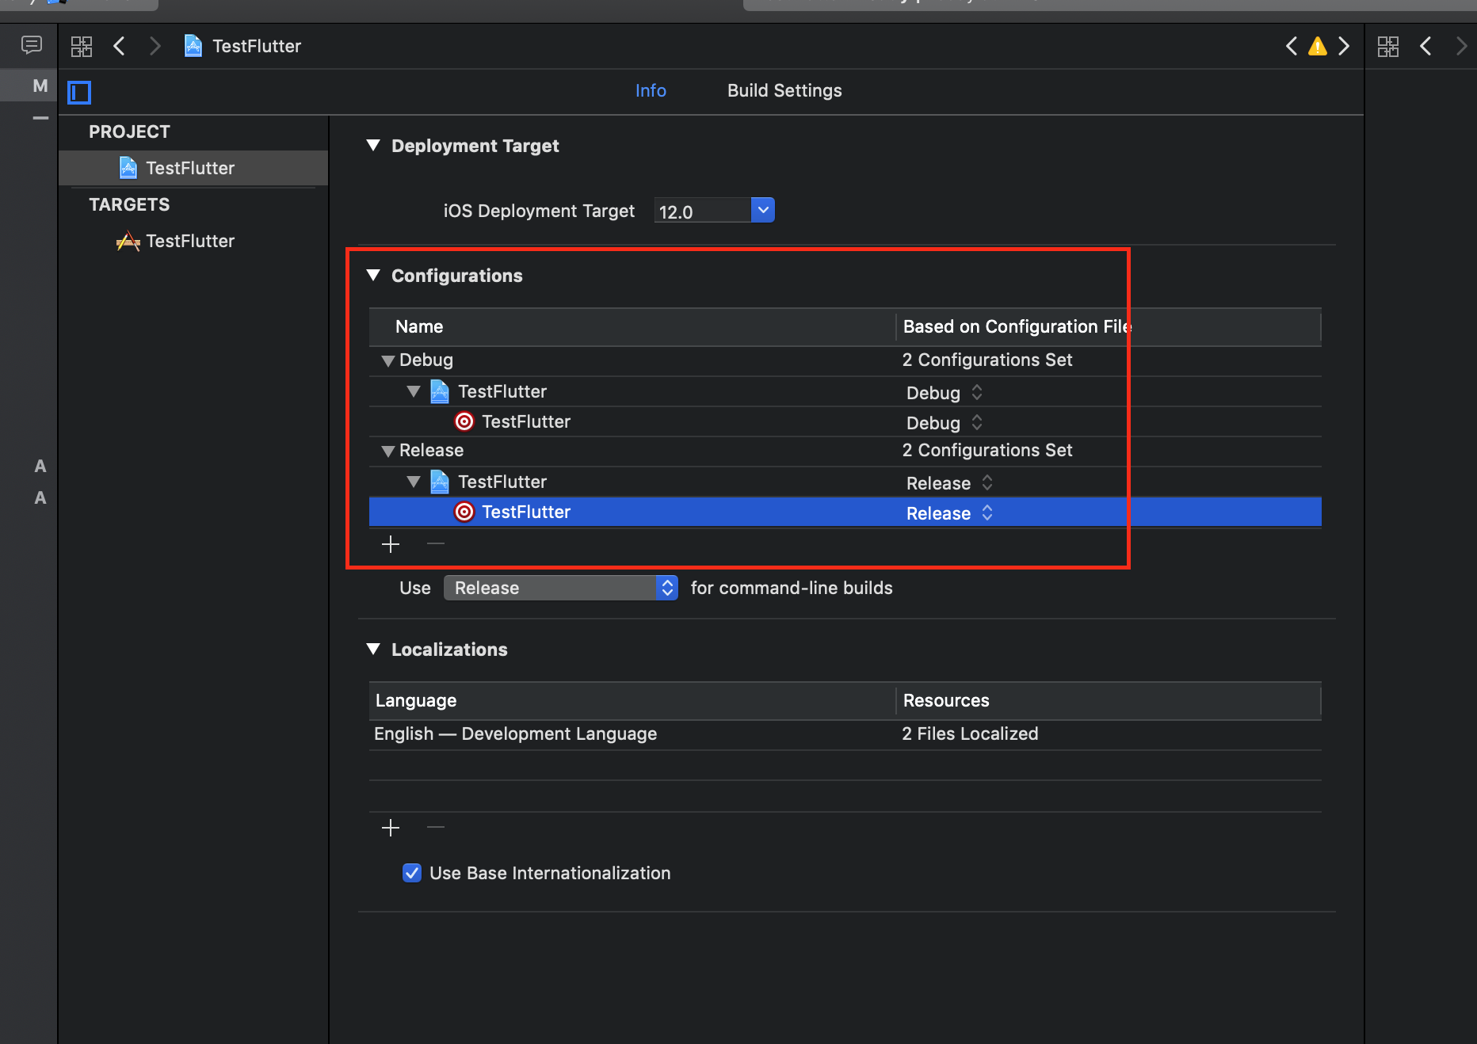The height and width of the screenshot is (1044, 1477).
Task: Add a new configuration
Action: (x=391, y=544)
